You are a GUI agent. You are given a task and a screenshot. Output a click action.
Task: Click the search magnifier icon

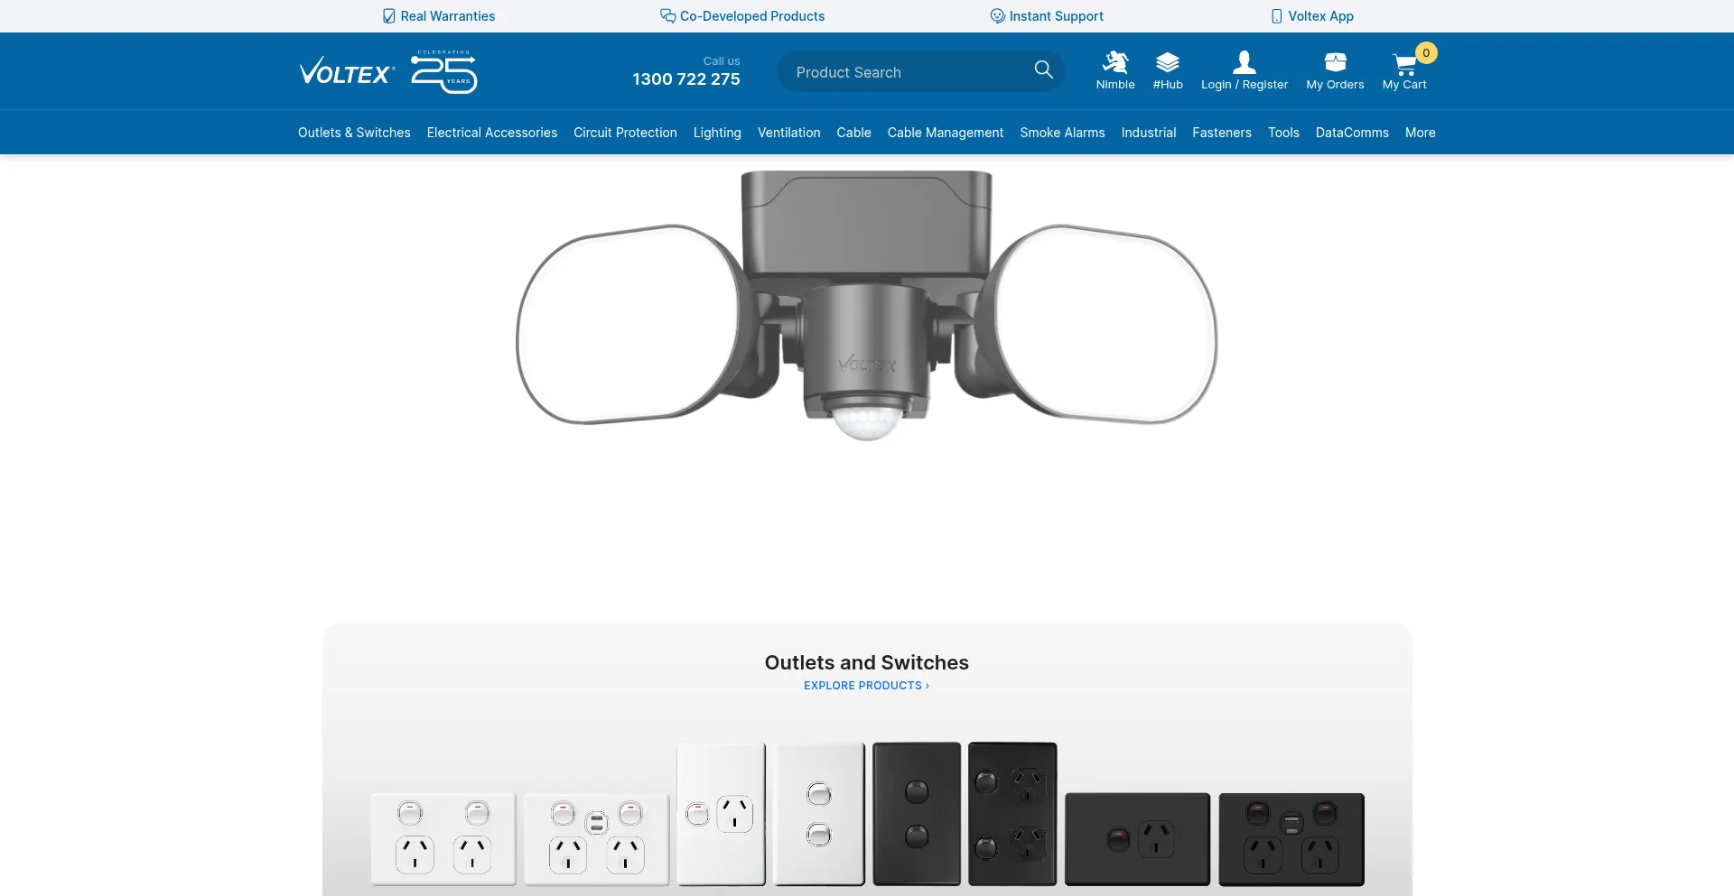1043,69
